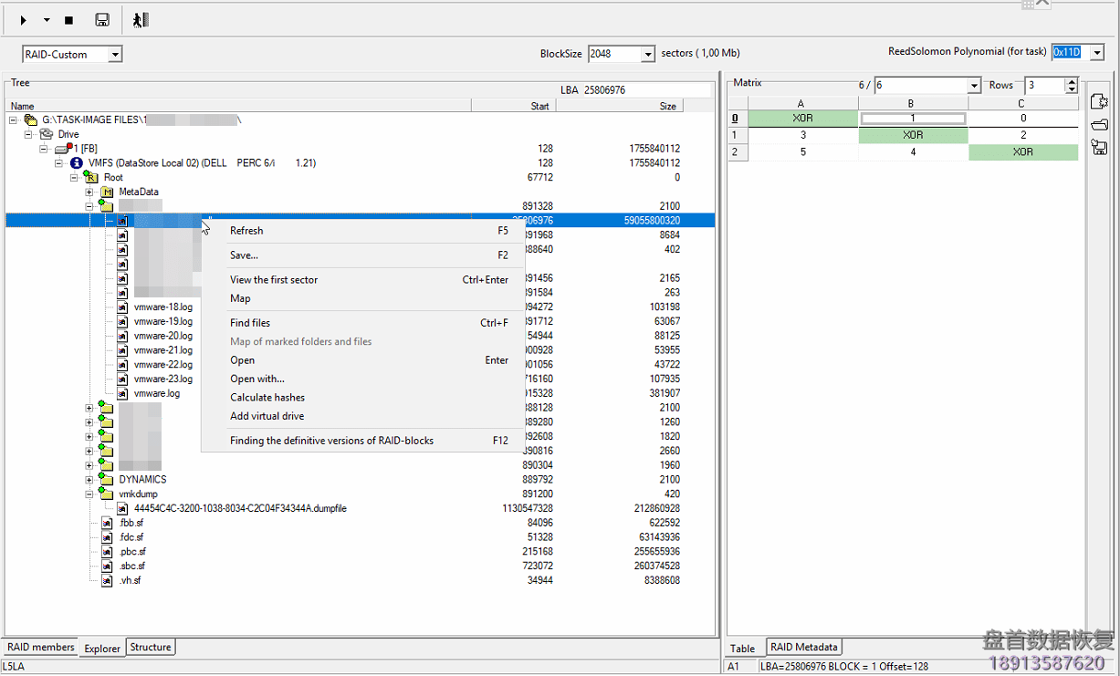Viewport: 1120px width, 676px height.
Task: Open the RAID-Custom configuration dropdown
Action: [x=115, y=55]
